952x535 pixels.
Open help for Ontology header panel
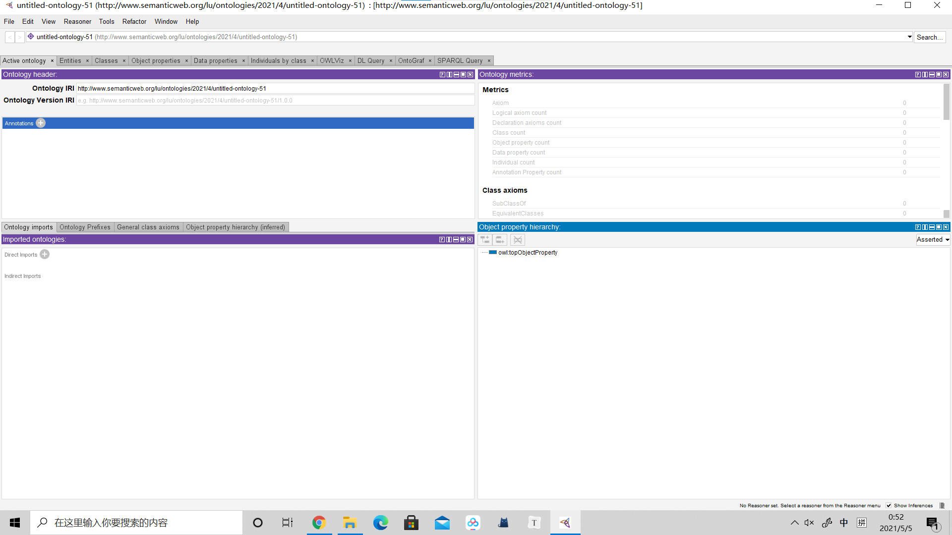coord(442,75)
